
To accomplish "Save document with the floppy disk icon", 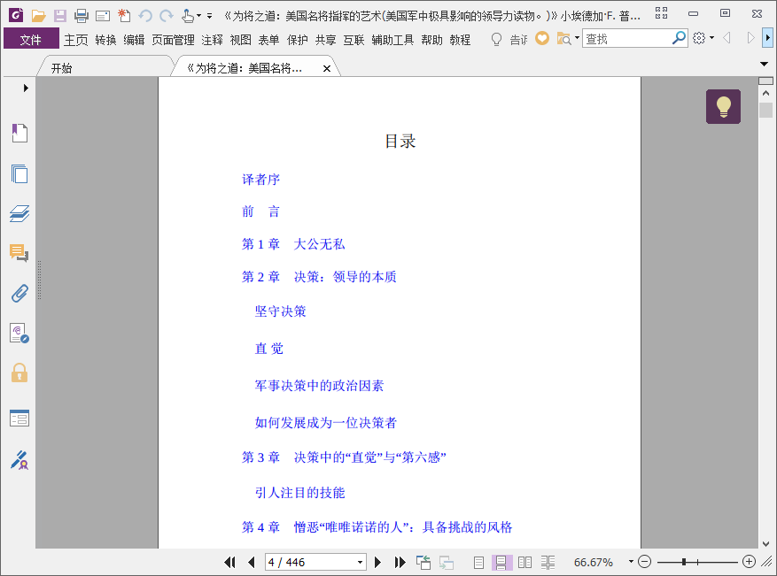I will (60, 16).
